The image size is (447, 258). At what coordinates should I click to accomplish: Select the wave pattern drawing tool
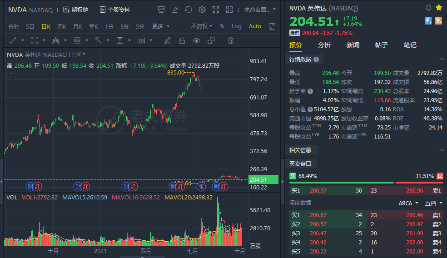(56, 40)
